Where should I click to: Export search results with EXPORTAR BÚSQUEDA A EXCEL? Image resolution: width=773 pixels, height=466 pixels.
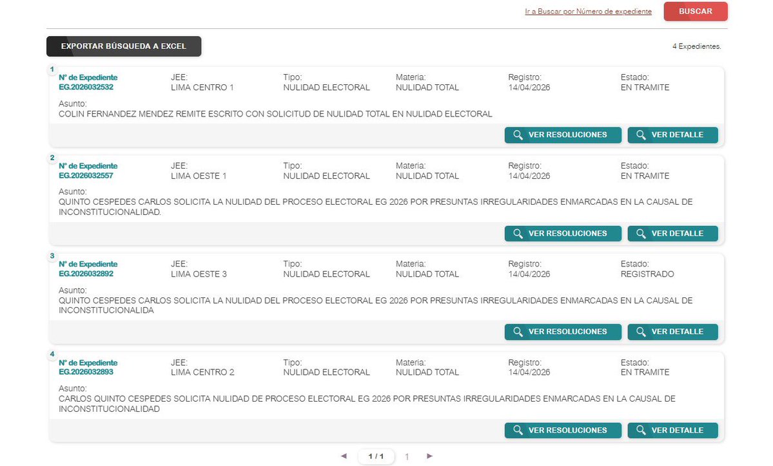pyautogui.click(x=124, y=46)
